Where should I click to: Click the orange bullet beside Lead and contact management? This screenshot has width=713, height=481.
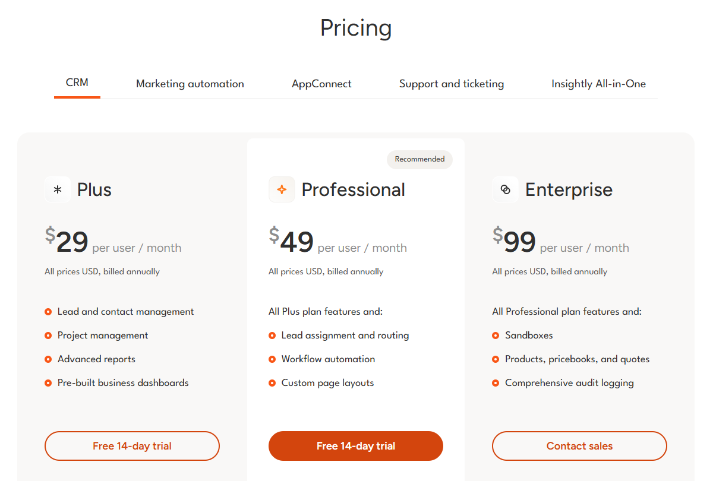pos(48,312)
